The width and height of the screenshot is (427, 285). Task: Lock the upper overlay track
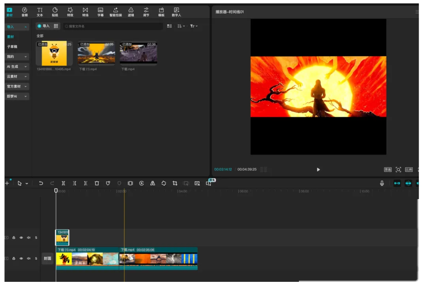pyautogui.click(x=13, y=237)
